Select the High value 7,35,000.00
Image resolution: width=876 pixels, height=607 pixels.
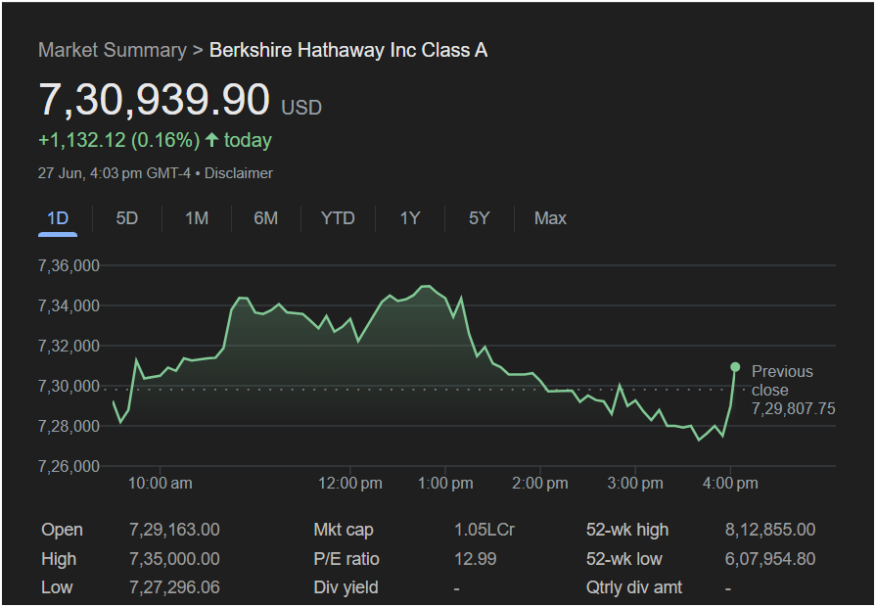click(174, 559)
